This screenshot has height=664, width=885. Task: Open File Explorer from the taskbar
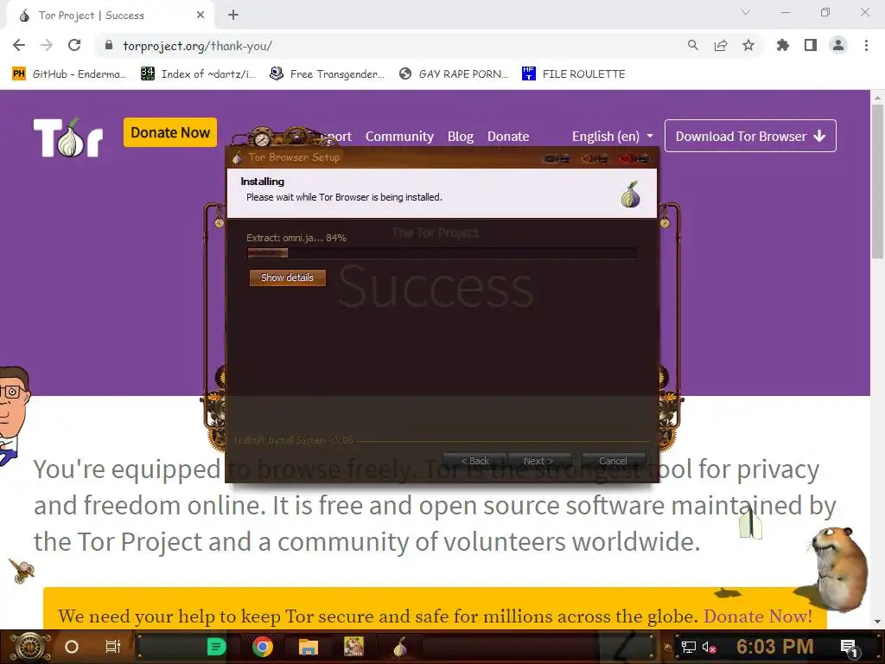[x=309, y=647]
